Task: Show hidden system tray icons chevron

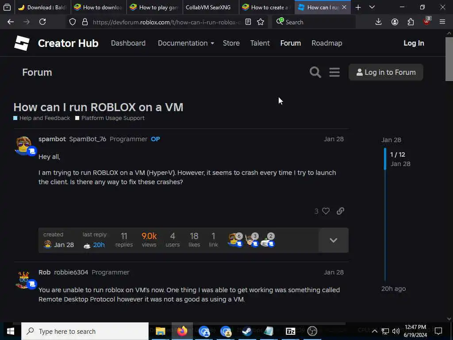Action: click(x=374, y=331)
